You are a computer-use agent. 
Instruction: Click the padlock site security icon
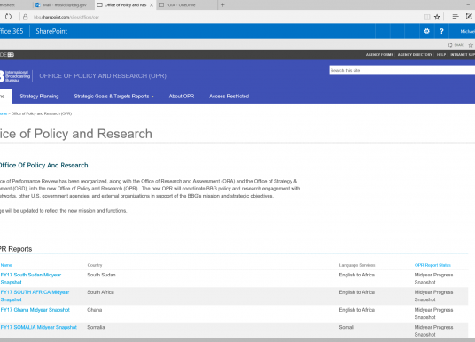point(26,17)
